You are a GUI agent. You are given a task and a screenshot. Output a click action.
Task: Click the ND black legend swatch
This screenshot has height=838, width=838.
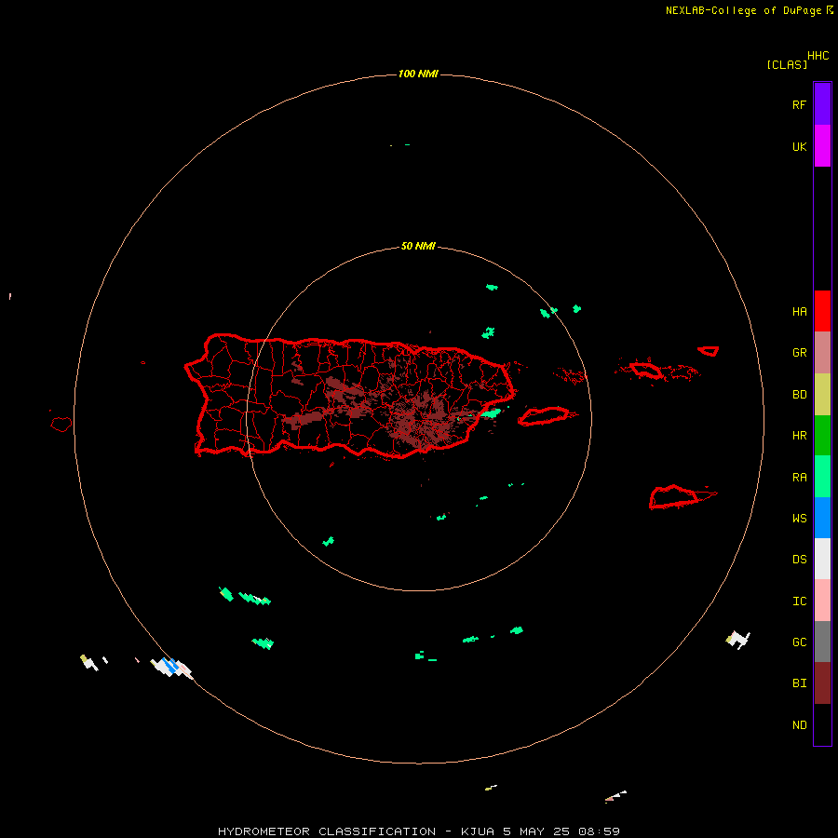[x=822, y=724]
